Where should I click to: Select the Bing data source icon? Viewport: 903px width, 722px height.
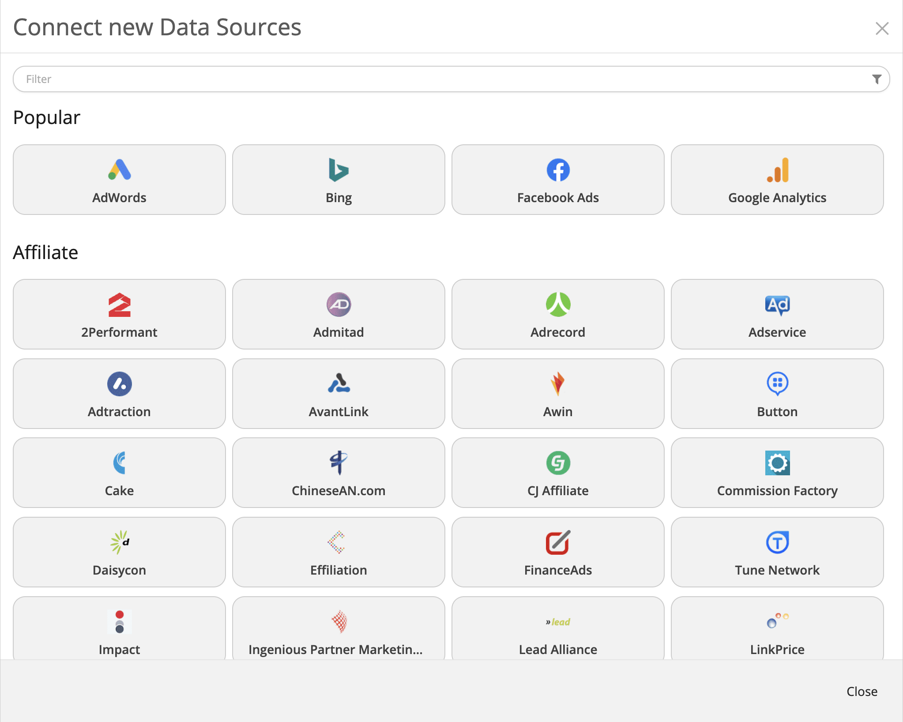tap(339, 170)
